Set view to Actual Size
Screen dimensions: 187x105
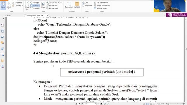pyautogui.click(x=27, y=6)
